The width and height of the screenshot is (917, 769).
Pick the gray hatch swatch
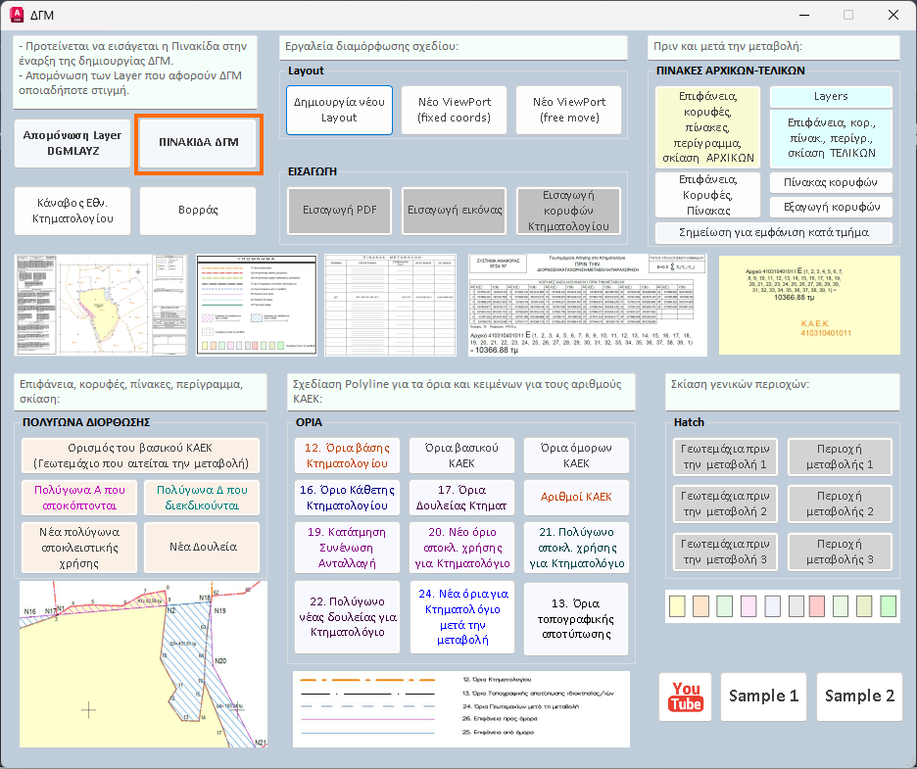[796, 606]
